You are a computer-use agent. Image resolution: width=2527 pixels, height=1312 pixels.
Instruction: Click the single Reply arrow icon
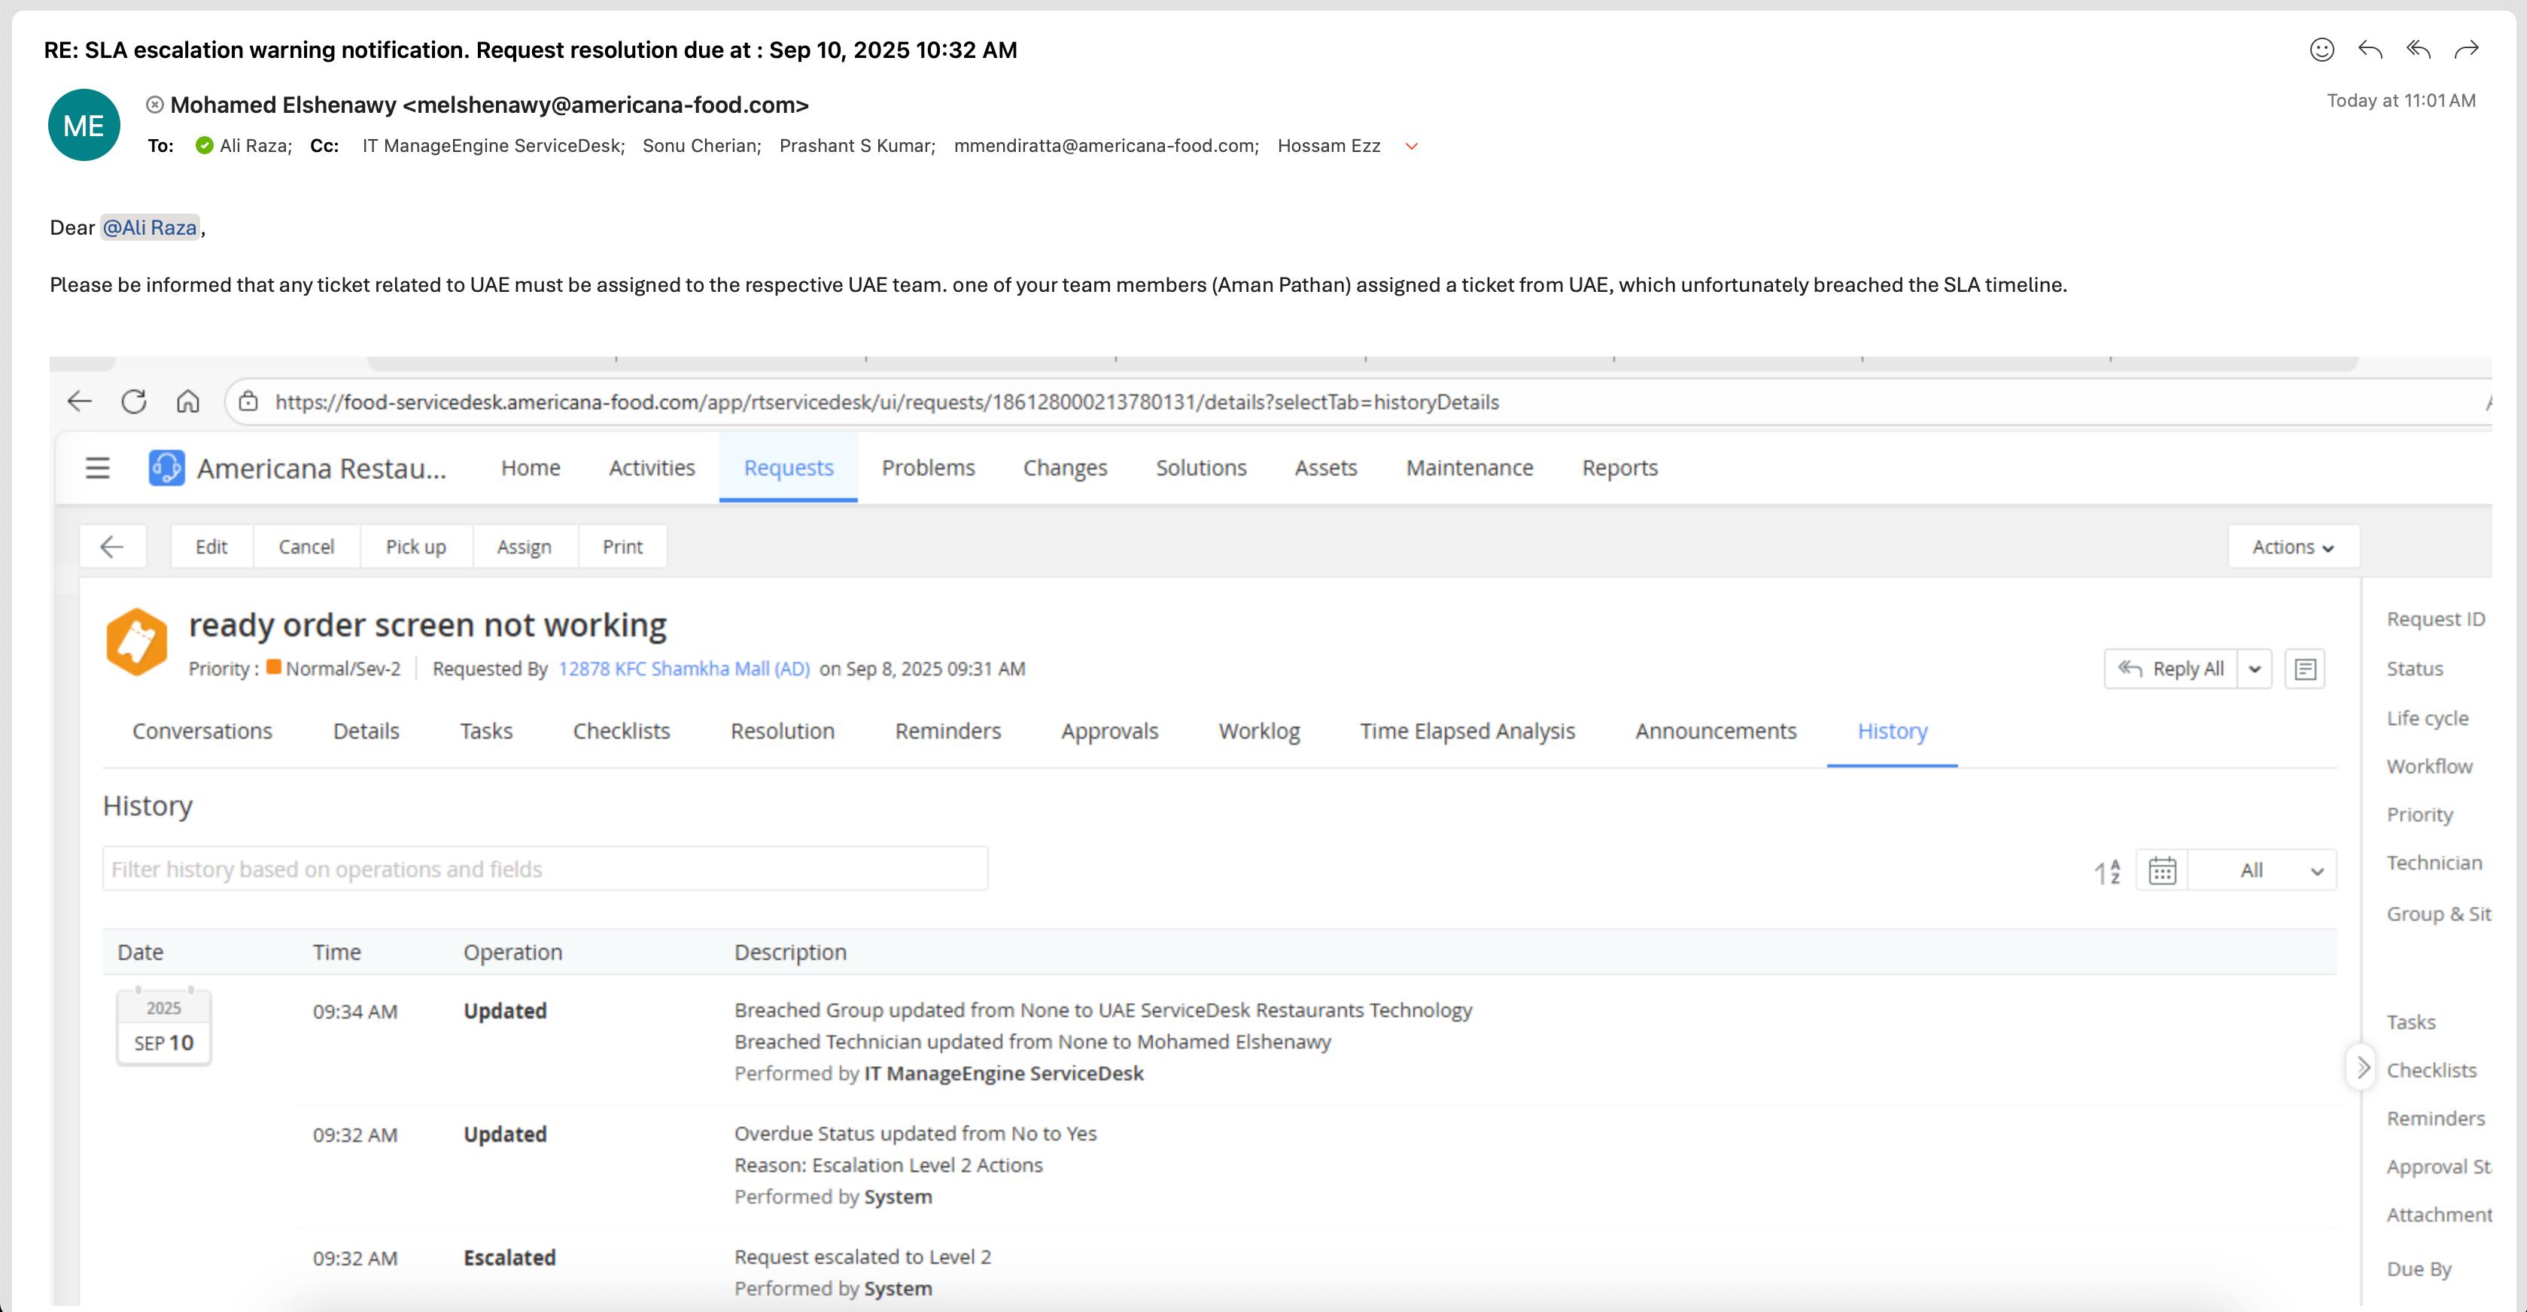tap(2370, 49)
